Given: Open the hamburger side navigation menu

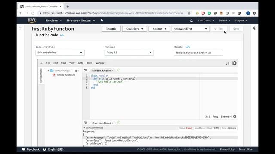Looking at the screenshot, I should (20, 28).
